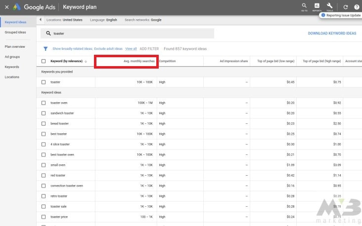Open the Tools wrench icon
This screenshot has height=226, width=362.
tap(329, 7)
